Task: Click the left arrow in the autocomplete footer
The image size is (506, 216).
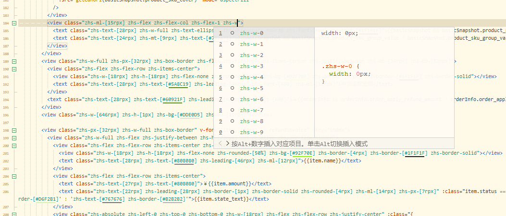Action: [220, 143]
